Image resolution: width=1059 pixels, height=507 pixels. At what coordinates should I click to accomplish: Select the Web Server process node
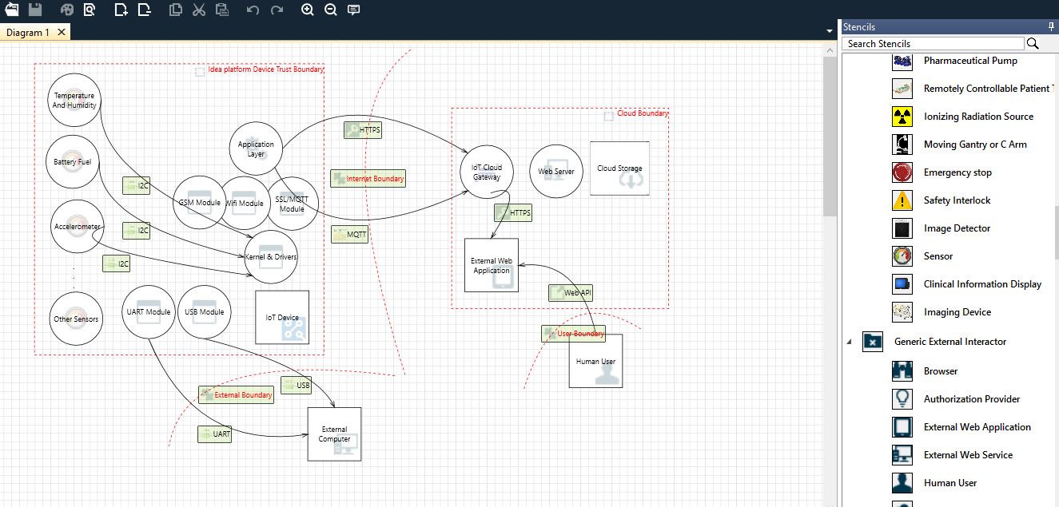(x=556, y=172)
